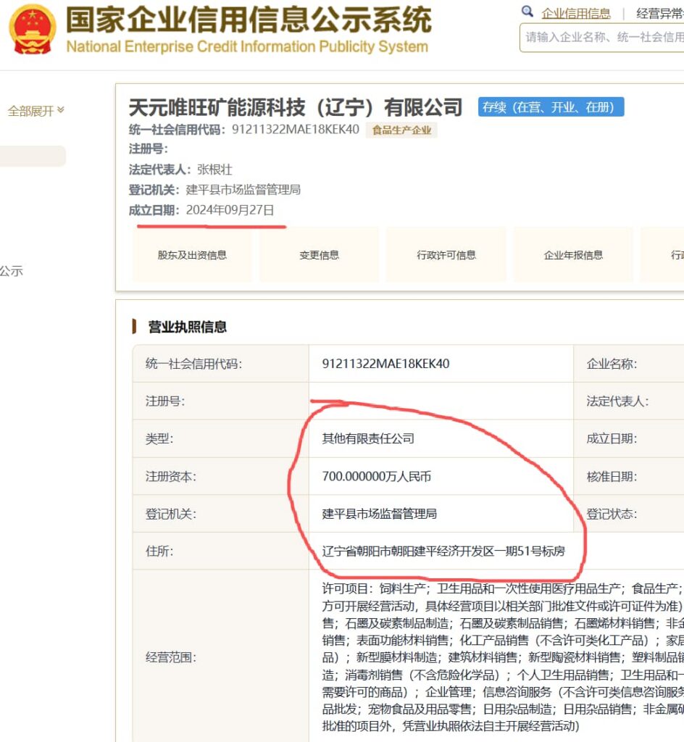Click header registration authority 建平县市场监督管理局
This screenshot has height=742, width=684.
tap(243, 190)
